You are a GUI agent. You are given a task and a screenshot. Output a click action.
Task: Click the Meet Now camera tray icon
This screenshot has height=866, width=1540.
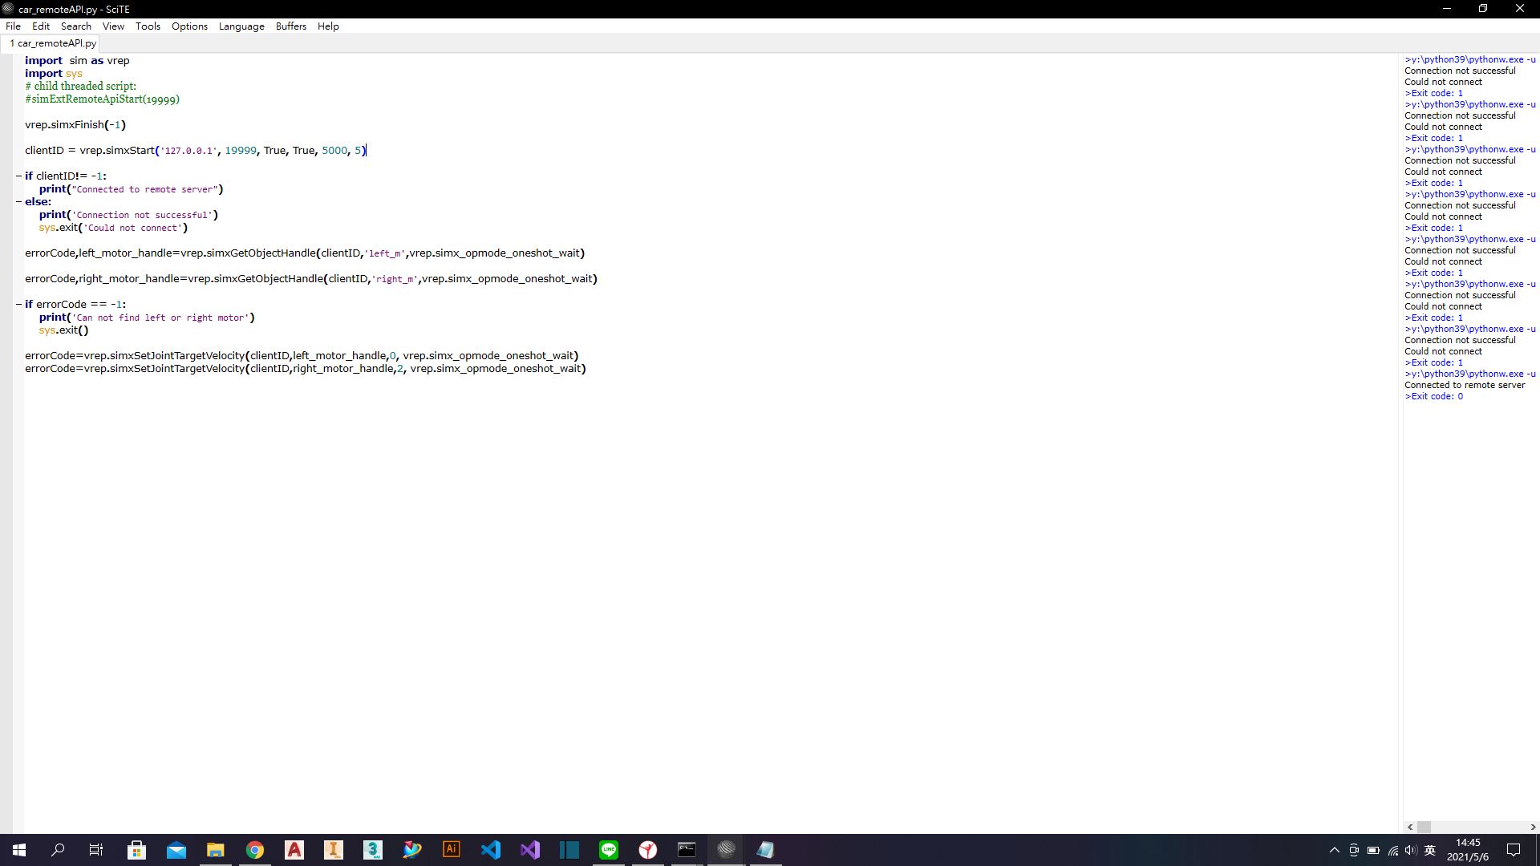pos(1354,850)
